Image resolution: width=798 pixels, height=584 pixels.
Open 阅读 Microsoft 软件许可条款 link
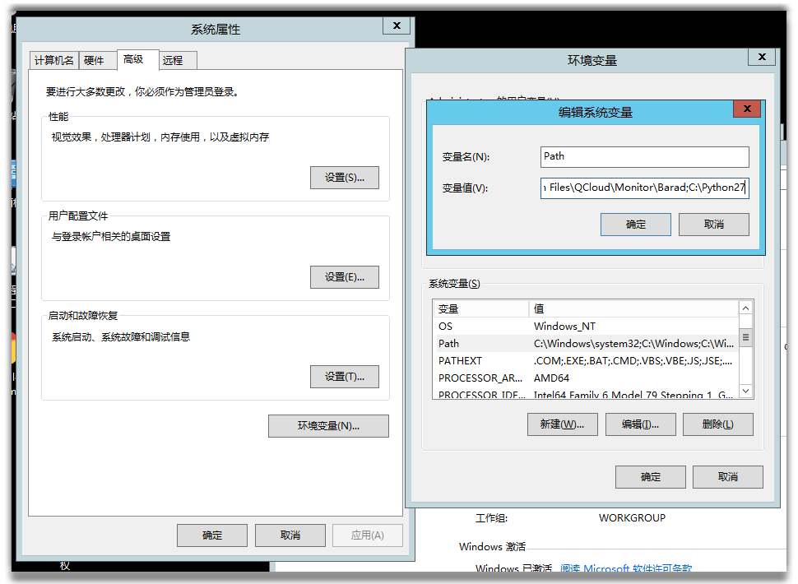629,569
